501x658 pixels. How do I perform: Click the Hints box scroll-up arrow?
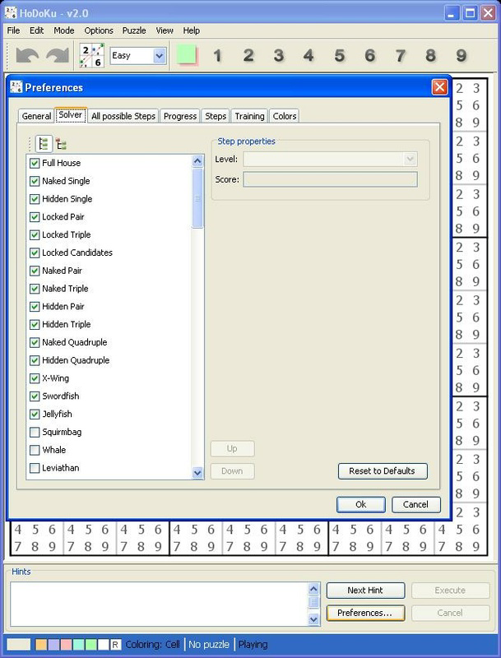click(313, 589)
